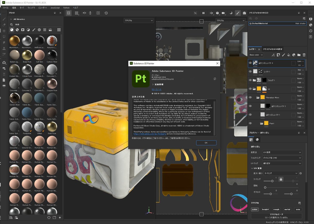Image resolution: width=314 pixels, height=224 pixels.
Task: Open the 編集 menu
Action: pos(14,8)
